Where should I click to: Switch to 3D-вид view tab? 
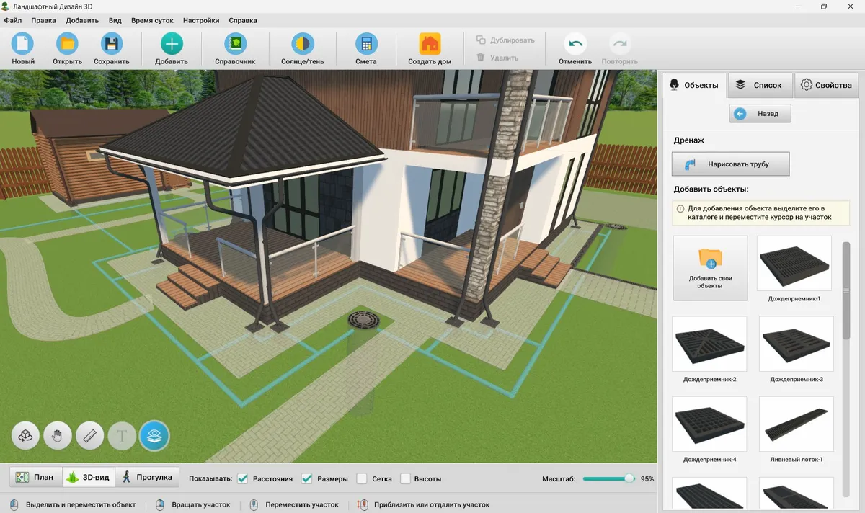88,477
